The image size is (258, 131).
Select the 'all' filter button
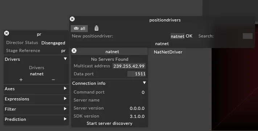click(x=79, y=28)
